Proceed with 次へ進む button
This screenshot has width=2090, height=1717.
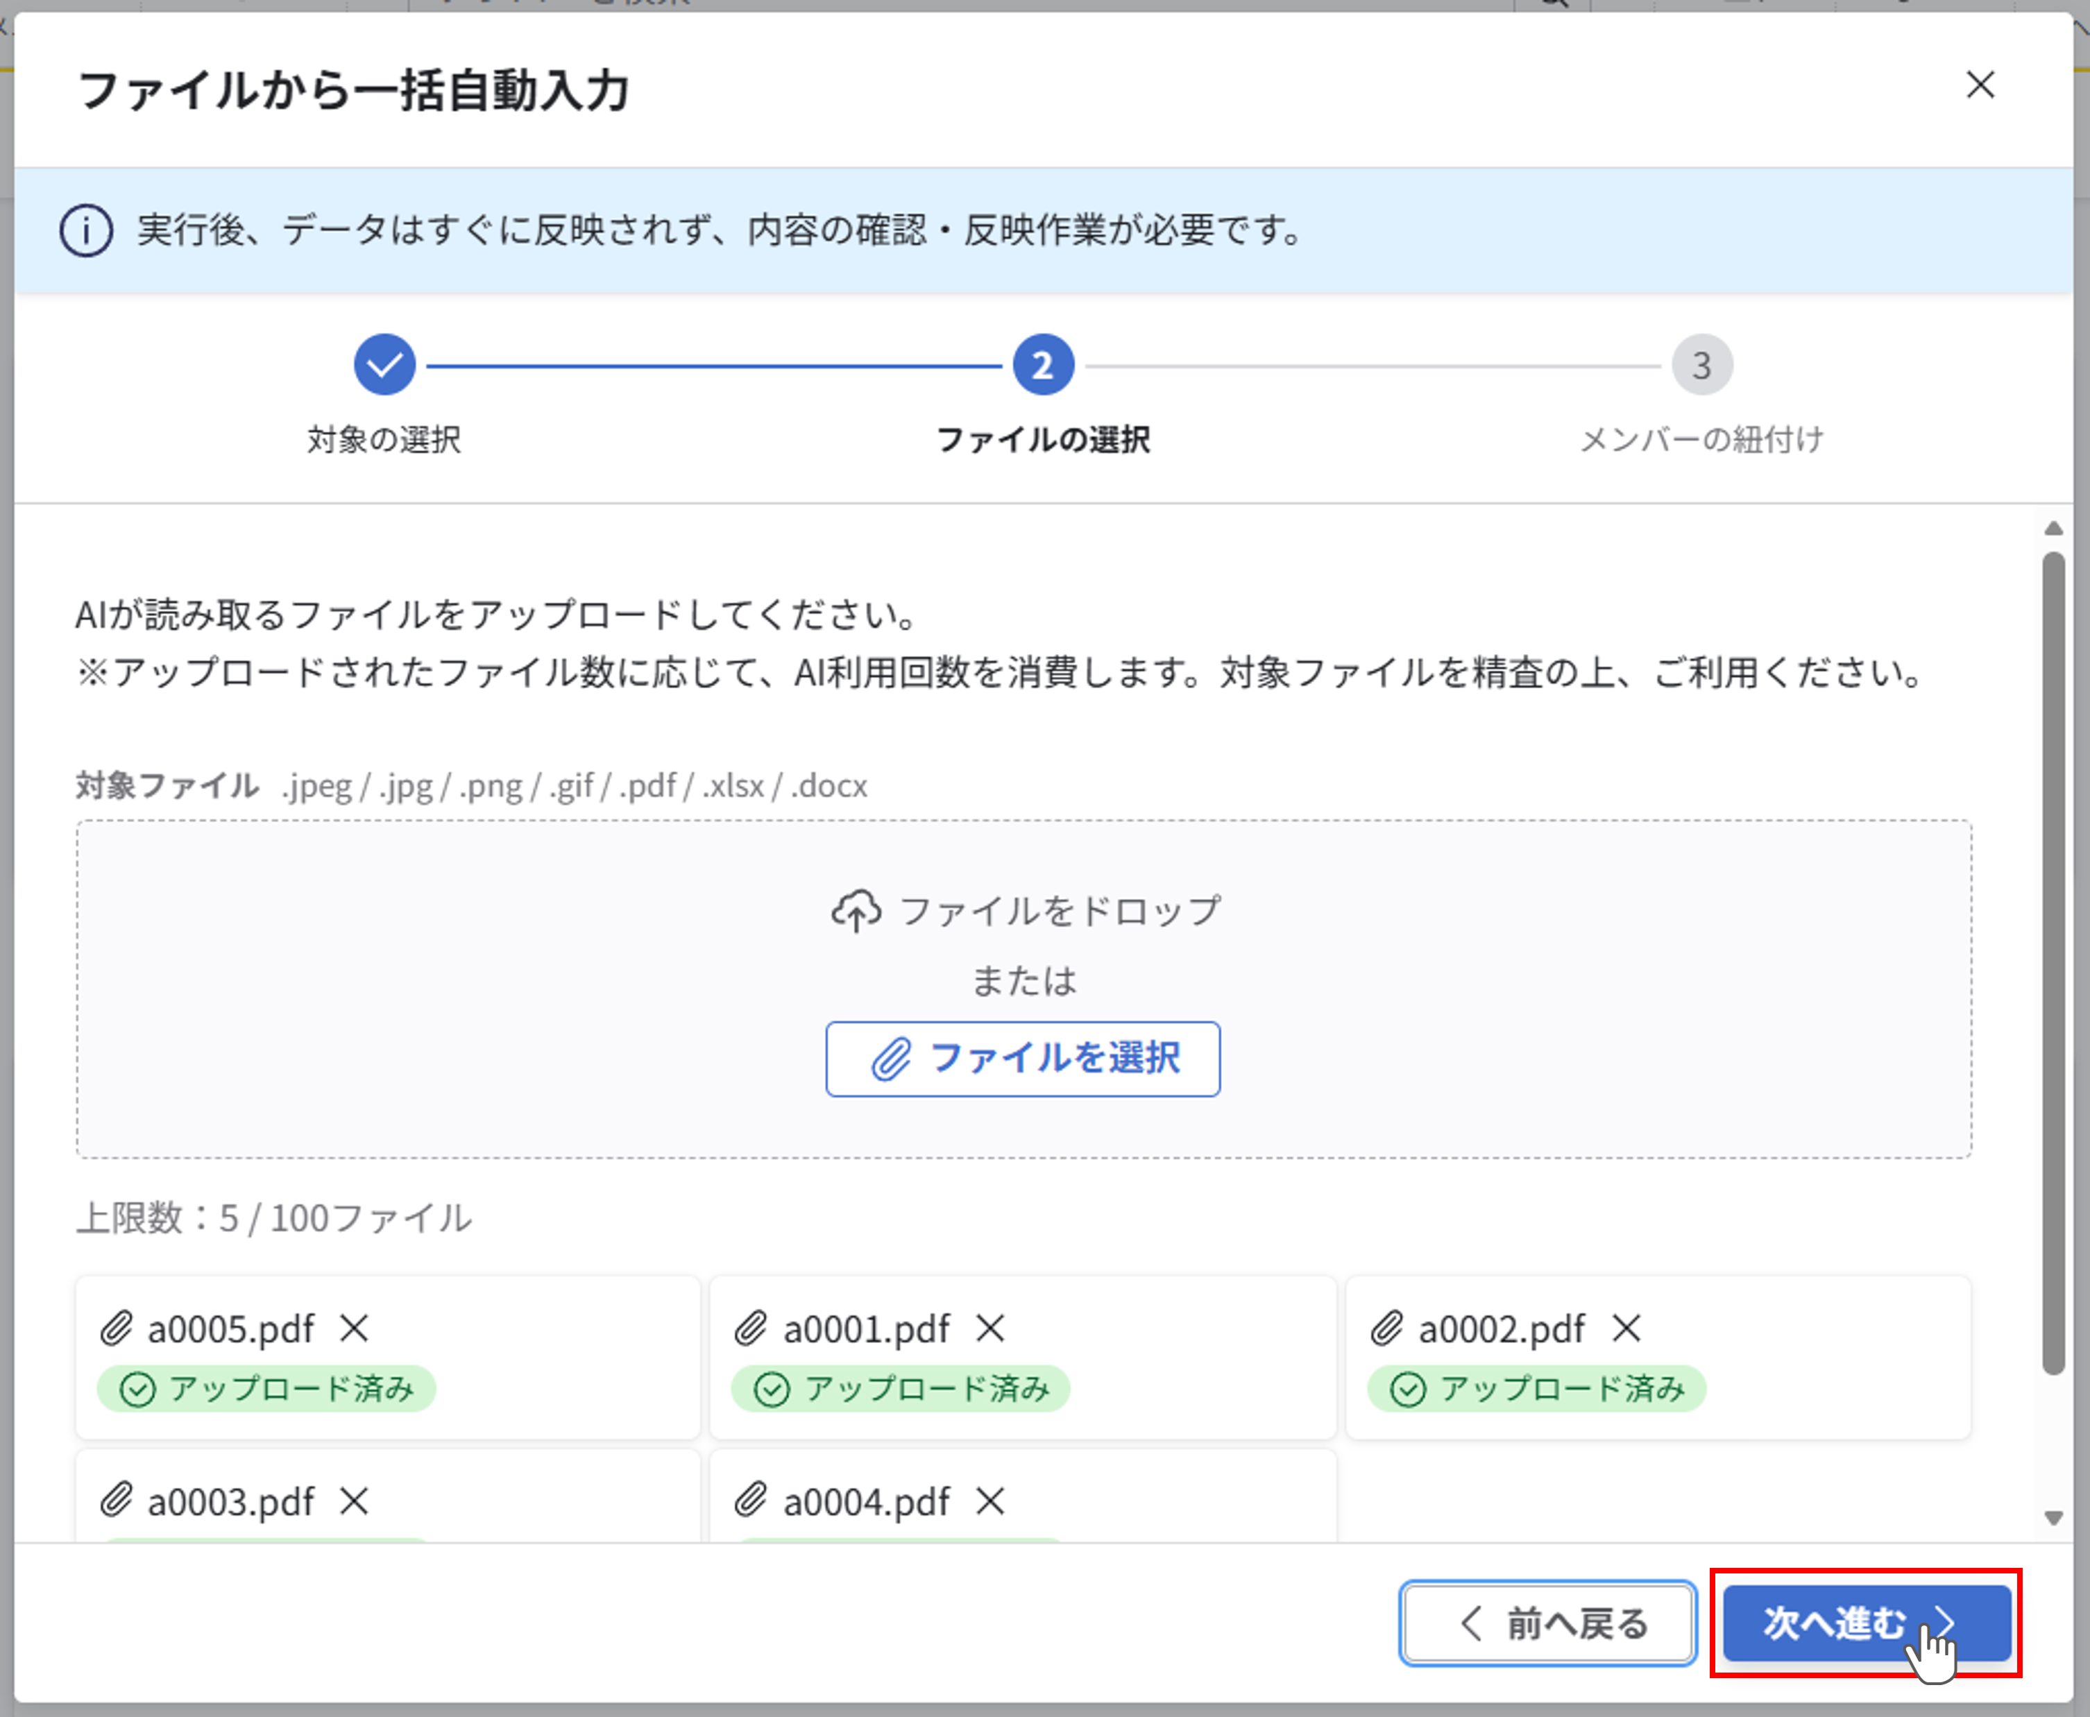pyautogui.click(x=1867, y=1623)
